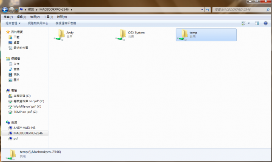
Task: Select the Favorites star item in sidebar
Action: (x=14, y=32)
